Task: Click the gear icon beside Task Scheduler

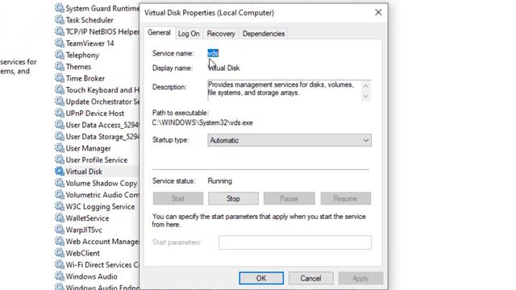Action: tap(60, 19)
